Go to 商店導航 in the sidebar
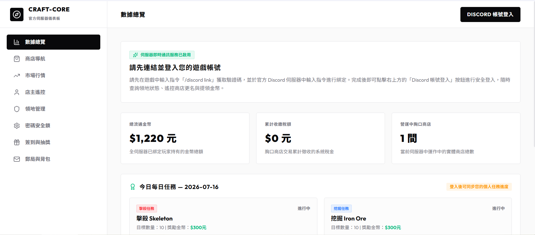Viewport: 535px width, 235px height. [53, 59]
